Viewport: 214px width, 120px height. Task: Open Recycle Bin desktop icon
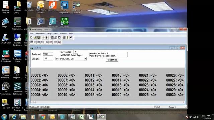pos(29,6)
